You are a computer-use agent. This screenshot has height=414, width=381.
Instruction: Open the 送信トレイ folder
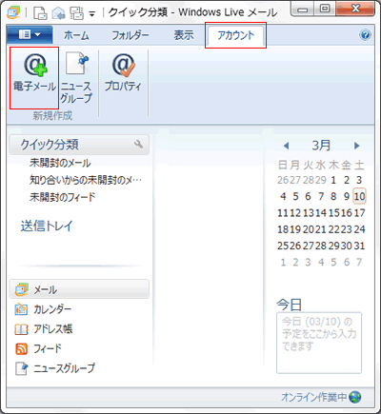(47, 227)
